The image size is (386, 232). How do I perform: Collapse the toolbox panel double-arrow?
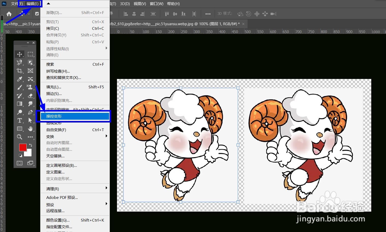(28, 43)
